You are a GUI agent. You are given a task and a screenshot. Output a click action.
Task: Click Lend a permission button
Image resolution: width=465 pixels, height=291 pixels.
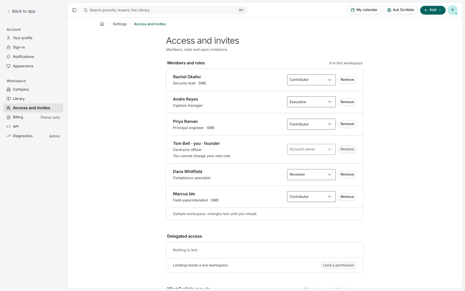pos(339,265)
